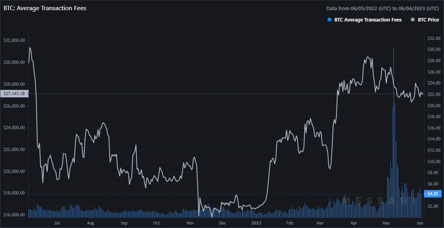444x228 pixels.
Task: Click the $28.00 right axis label
Action: (434, 61)
